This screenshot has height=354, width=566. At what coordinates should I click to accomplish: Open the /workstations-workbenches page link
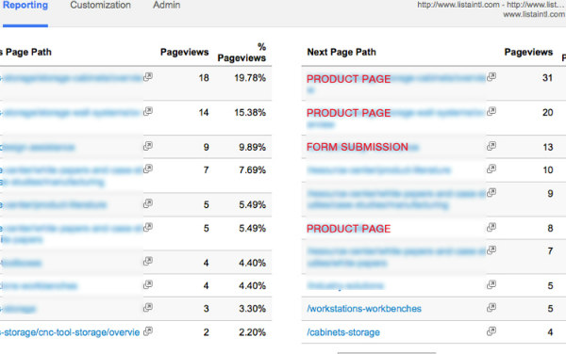tap(364, 309)
